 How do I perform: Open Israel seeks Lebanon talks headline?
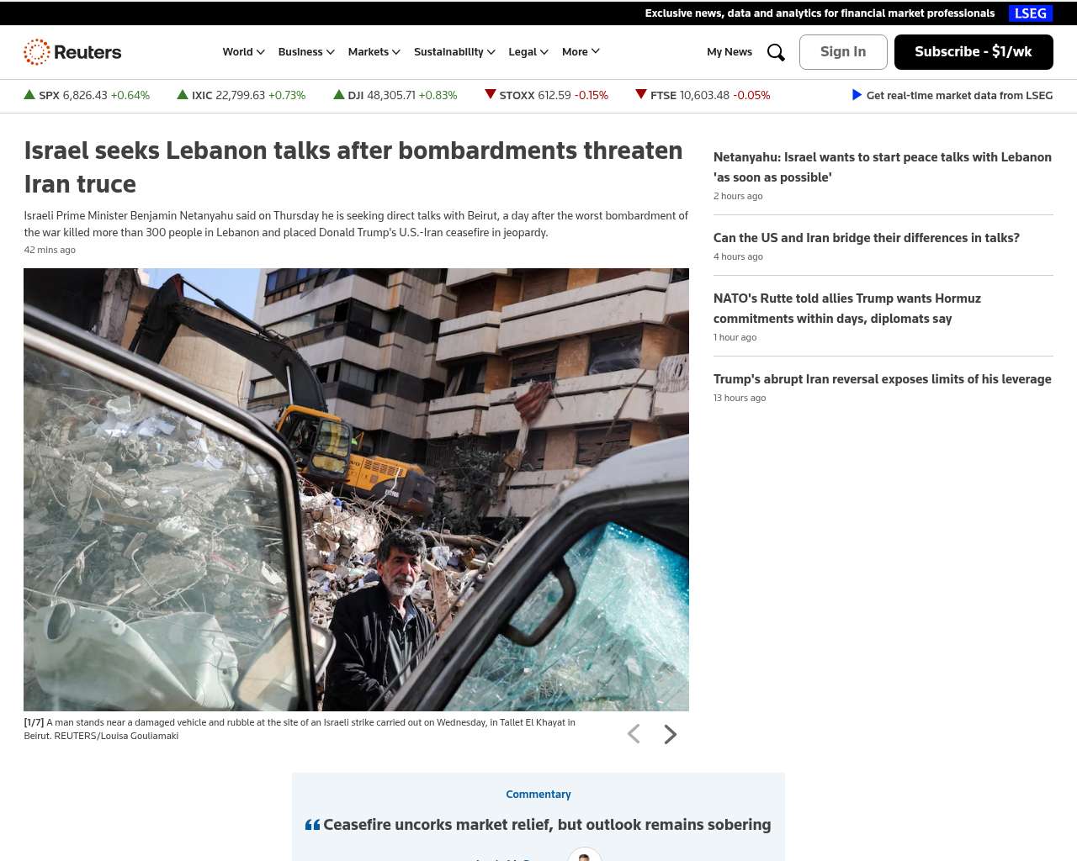coord(353,167)
